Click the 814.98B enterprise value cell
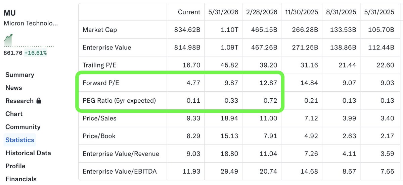 pos(187,48)
